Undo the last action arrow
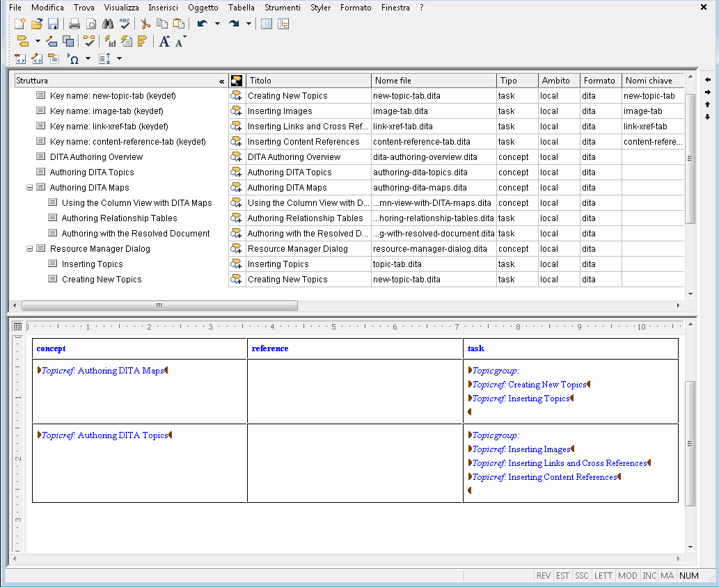The height and width of the screenshot is (587, 719). (x=203, y=24)
